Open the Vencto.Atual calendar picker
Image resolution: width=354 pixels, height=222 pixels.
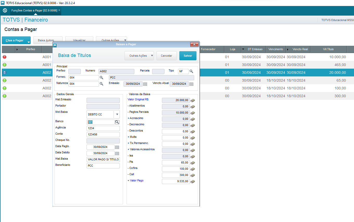[191, 84]
